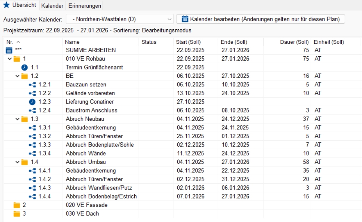
Task: Switch to the Übersicht tab
Action: (x=20, y=5)
